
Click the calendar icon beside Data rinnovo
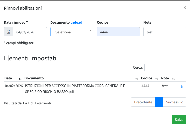9,32
